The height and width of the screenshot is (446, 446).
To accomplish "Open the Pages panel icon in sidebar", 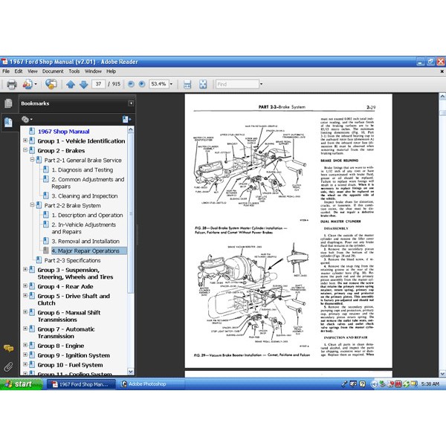I will point(8,103).
